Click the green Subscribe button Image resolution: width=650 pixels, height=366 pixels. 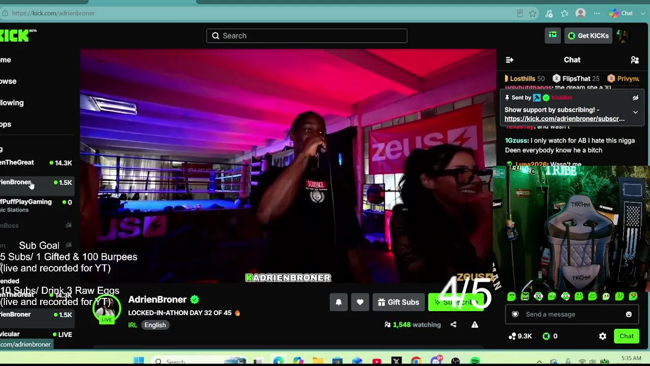coord(456,302)
